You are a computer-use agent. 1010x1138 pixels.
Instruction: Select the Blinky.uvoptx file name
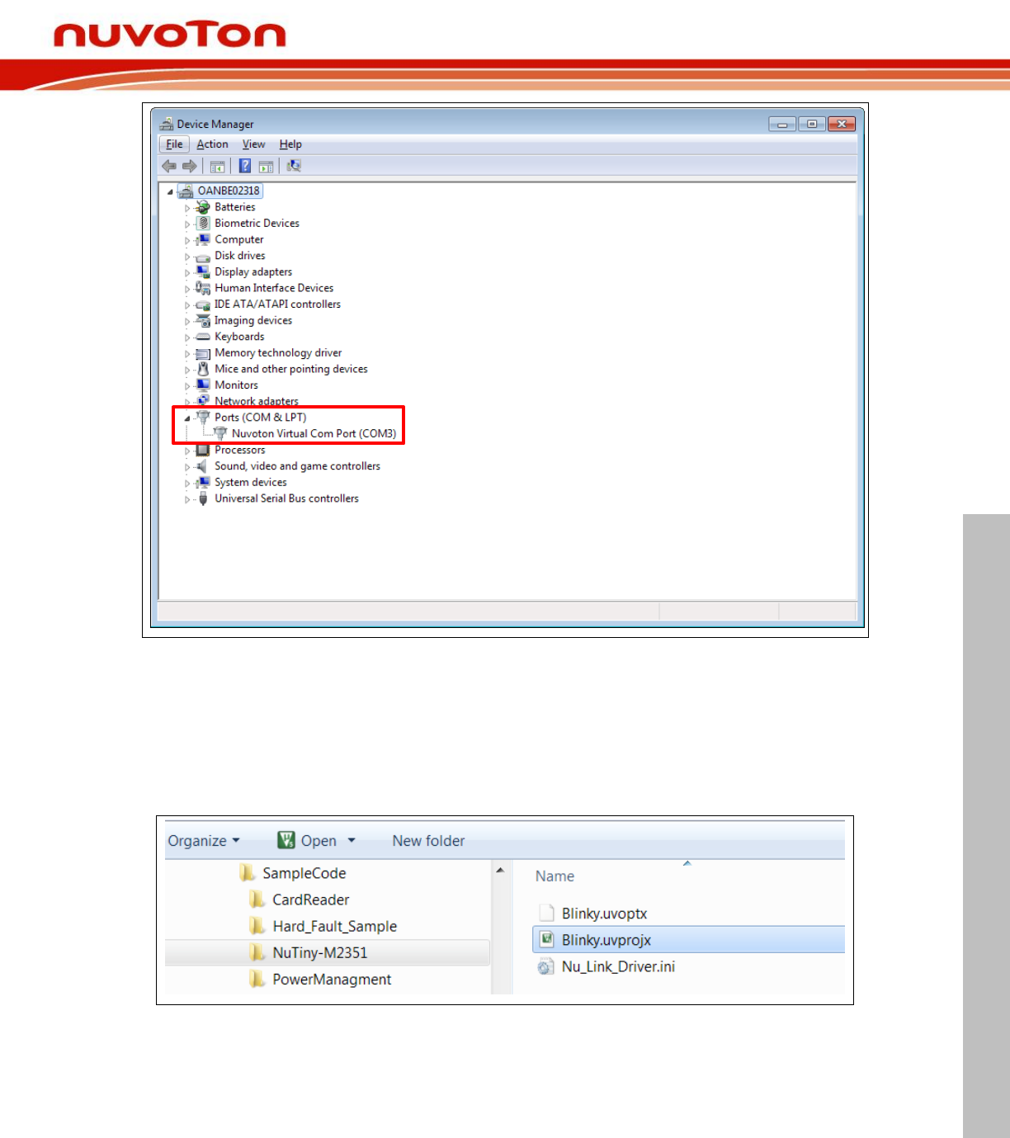point(604,914)
